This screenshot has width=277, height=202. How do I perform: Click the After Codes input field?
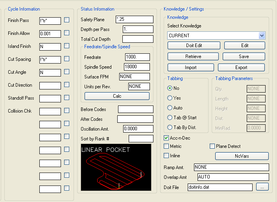point(135,119)
